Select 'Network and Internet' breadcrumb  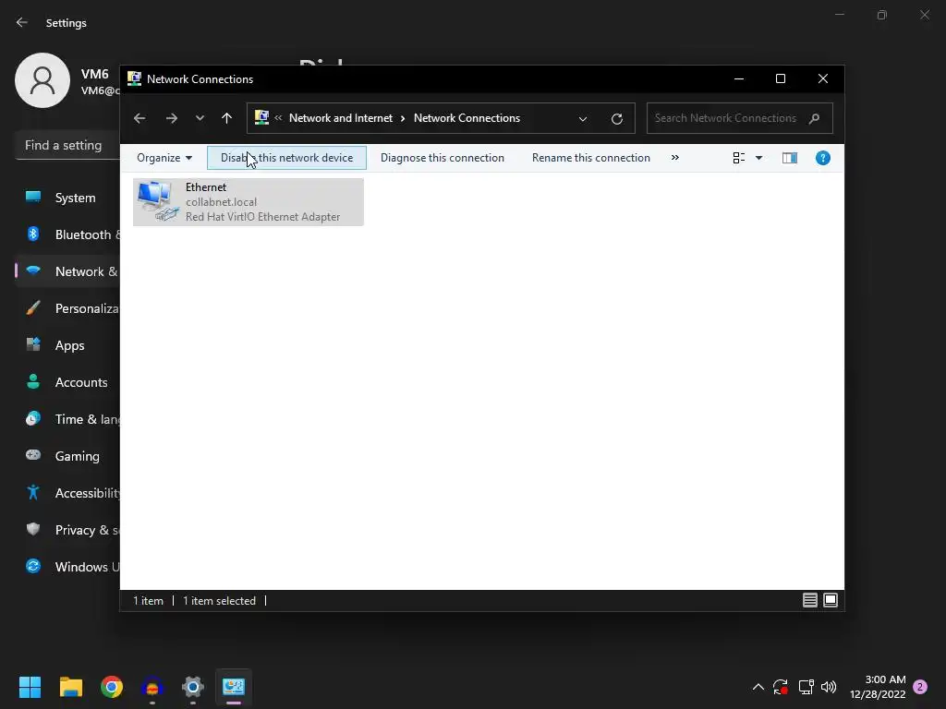tap(341, 118)
